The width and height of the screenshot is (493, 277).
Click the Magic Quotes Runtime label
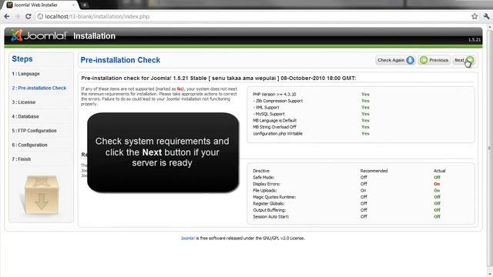tap(274, 197)
